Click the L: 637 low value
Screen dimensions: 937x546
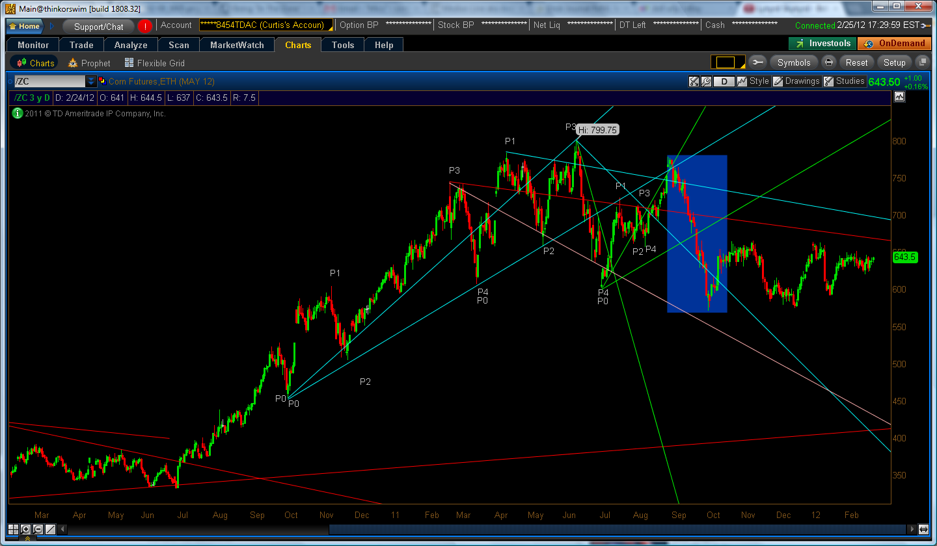pos(180,97)
